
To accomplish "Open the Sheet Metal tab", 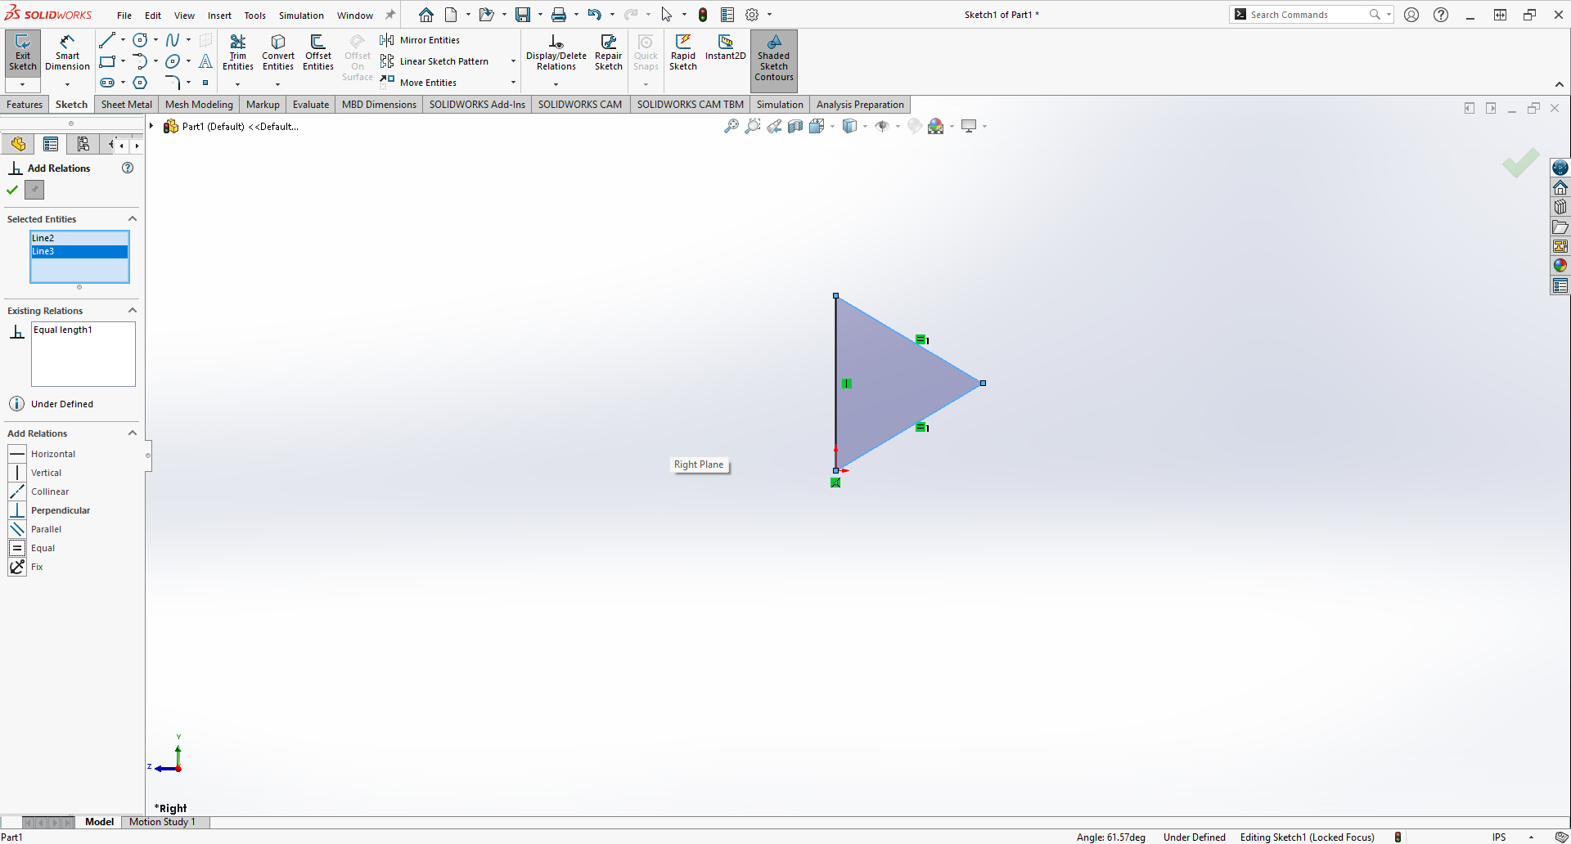I will [127, 104].
